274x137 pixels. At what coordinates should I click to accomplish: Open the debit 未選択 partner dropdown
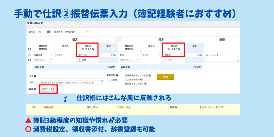pos(66,55)
